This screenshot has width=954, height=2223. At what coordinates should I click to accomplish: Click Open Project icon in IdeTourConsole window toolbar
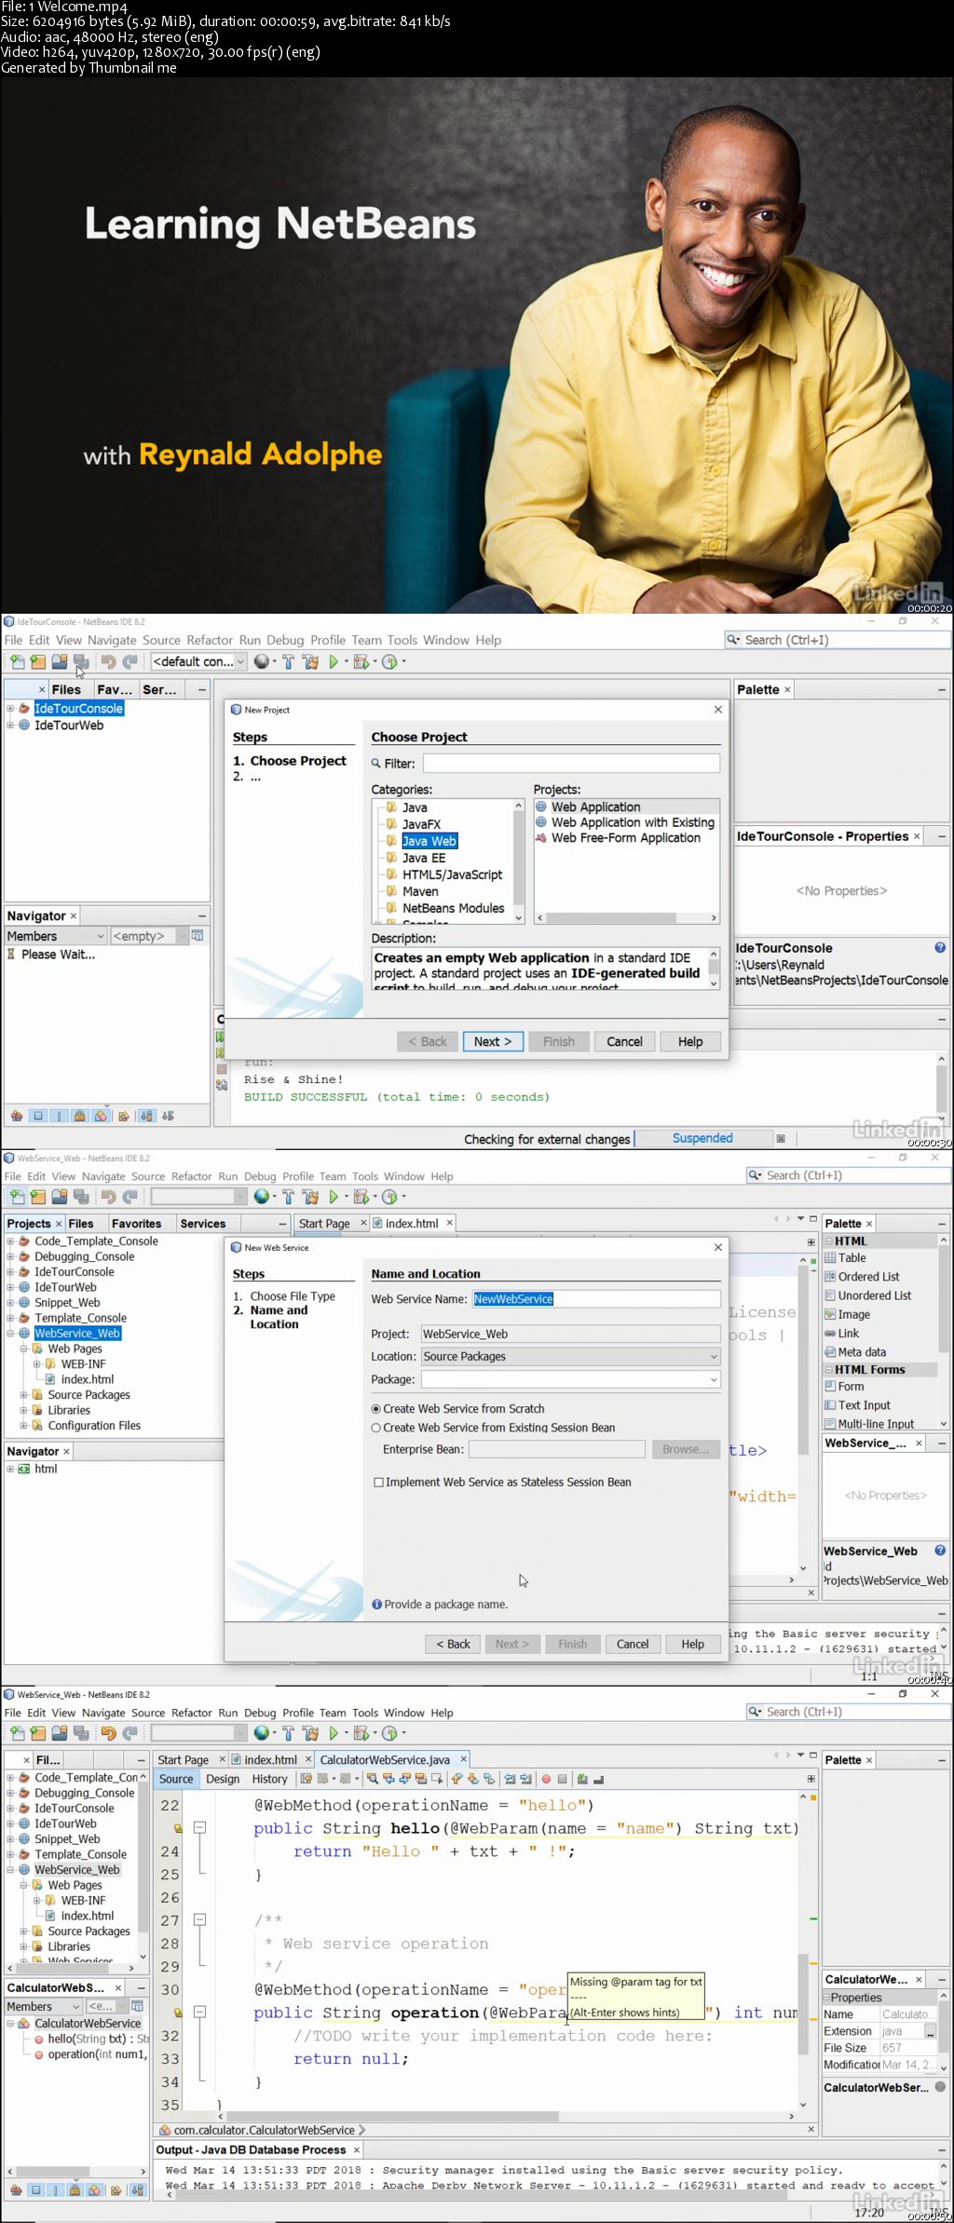60,661
